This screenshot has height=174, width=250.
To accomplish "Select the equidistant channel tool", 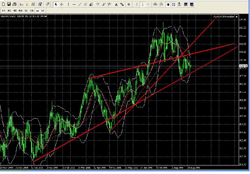I will [x=85, y=5].
